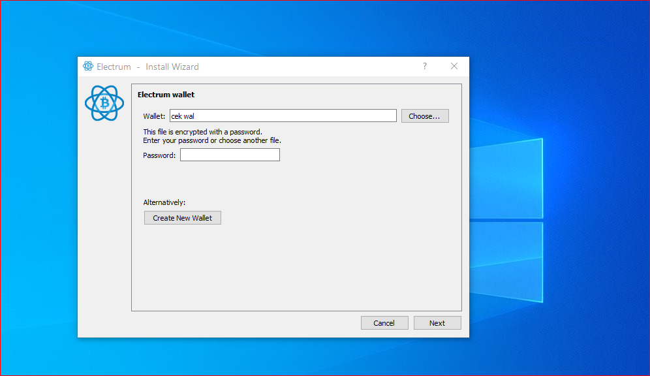Click the Wallet file name field
The image size is (650, 376).
click(x=283, y=116)
